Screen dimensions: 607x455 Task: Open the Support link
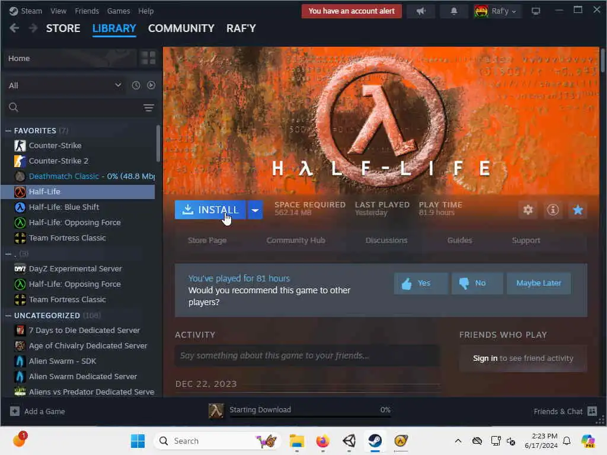pyautogui.click(x=526, y=241)
